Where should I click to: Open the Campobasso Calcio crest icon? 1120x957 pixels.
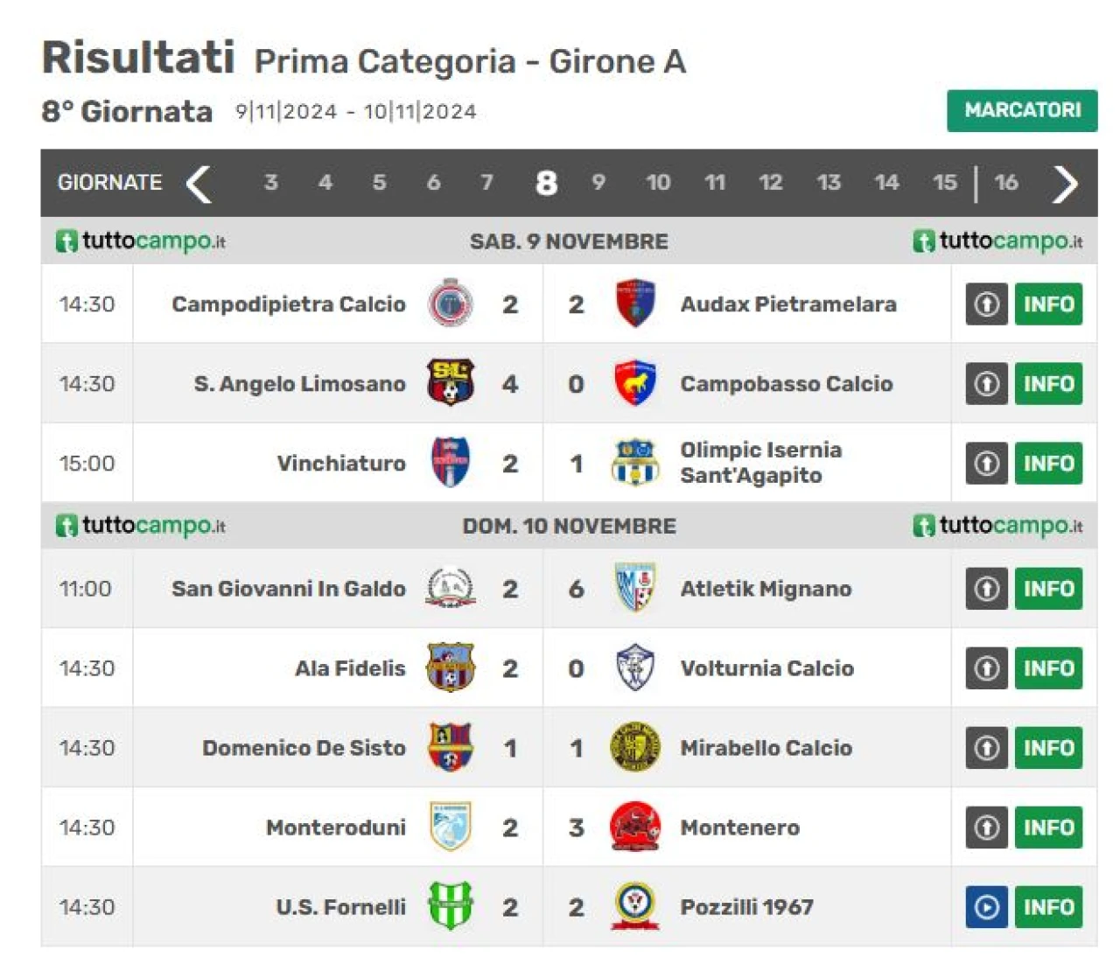634,383
